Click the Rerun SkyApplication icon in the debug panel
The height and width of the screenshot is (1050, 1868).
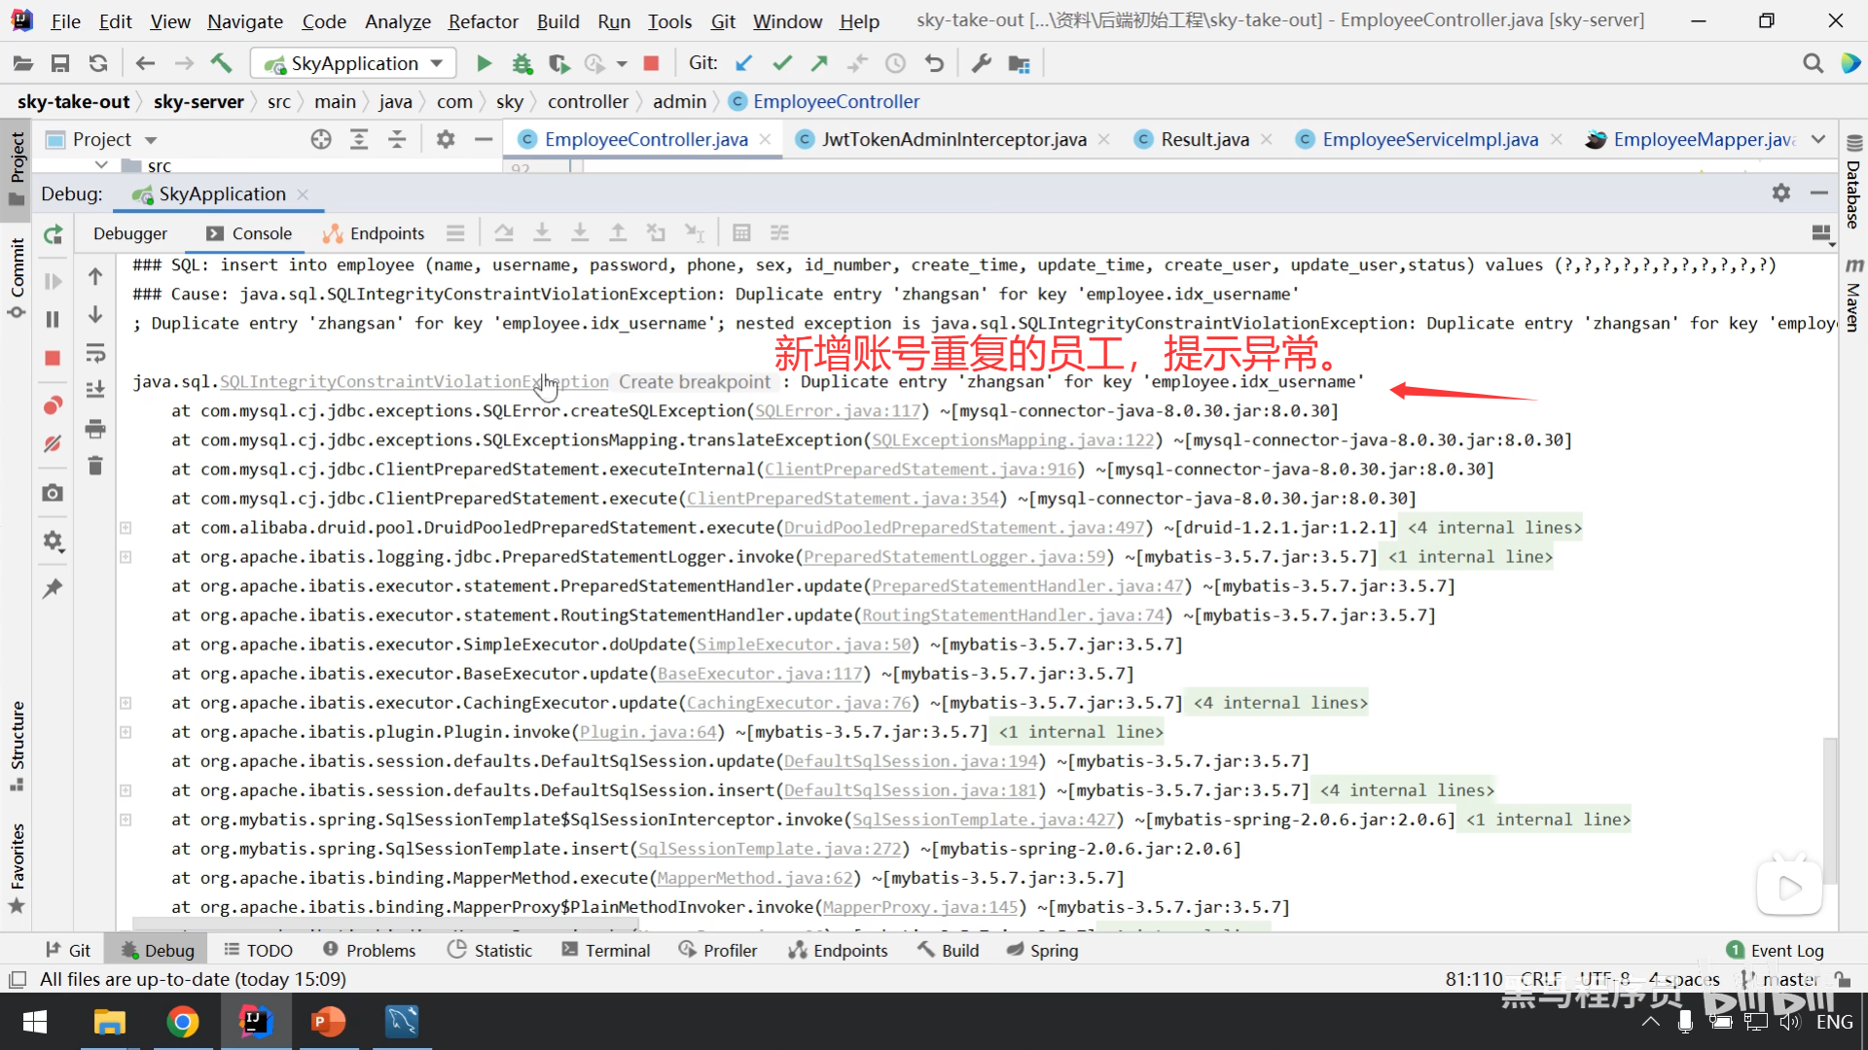(54, 234)
